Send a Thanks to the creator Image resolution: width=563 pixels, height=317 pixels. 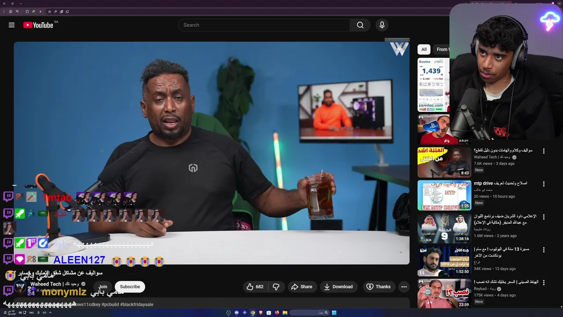379,287
